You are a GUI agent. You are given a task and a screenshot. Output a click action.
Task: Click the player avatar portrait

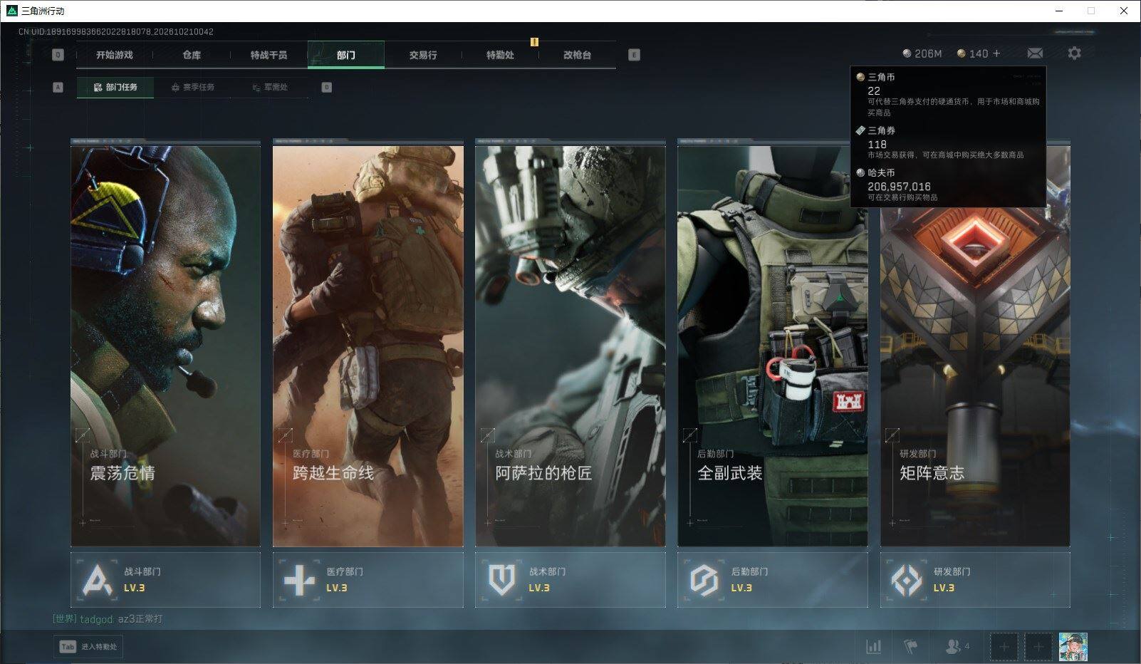(1073, 647)
